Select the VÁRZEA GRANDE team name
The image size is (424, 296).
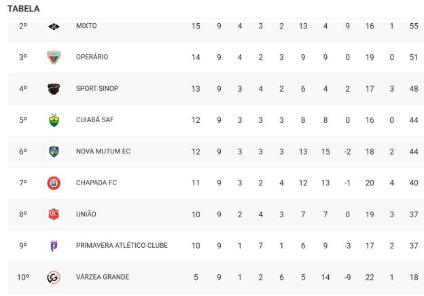click(x=103, y=277)
